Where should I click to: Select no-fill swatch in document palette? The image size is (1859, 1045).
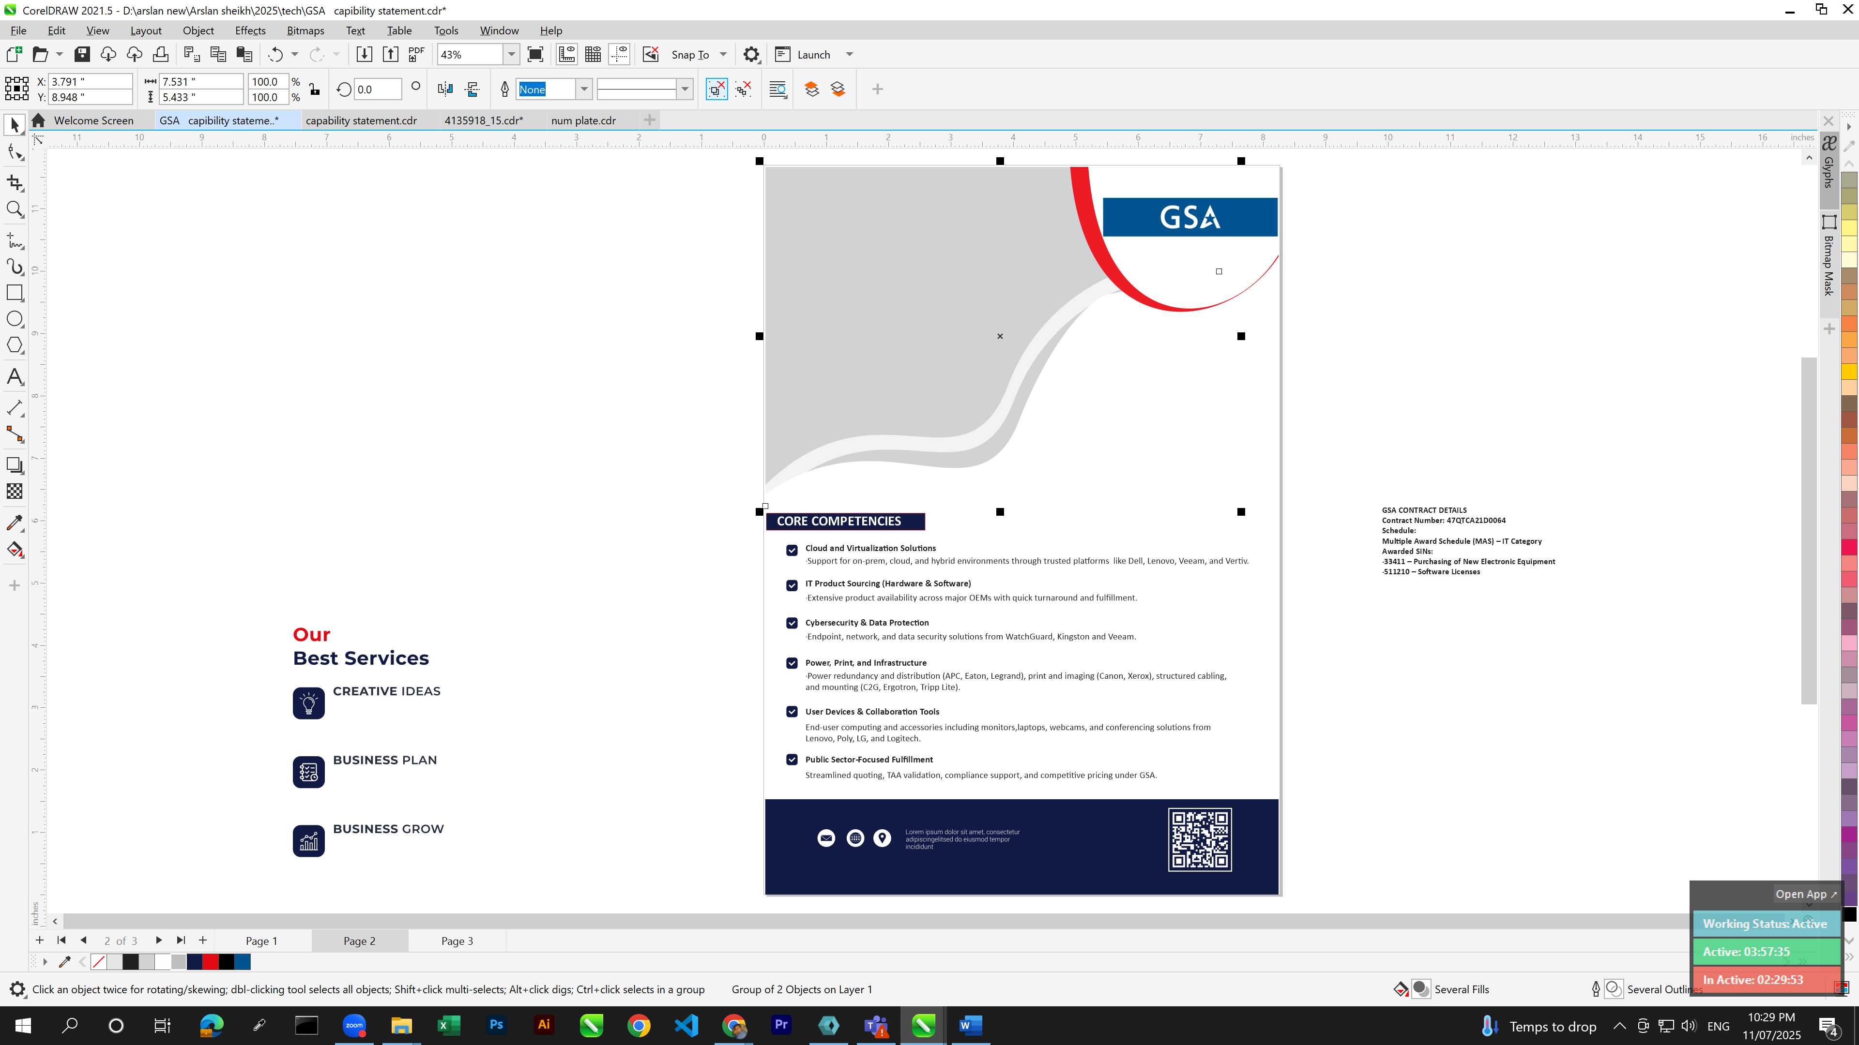[98, 962]
